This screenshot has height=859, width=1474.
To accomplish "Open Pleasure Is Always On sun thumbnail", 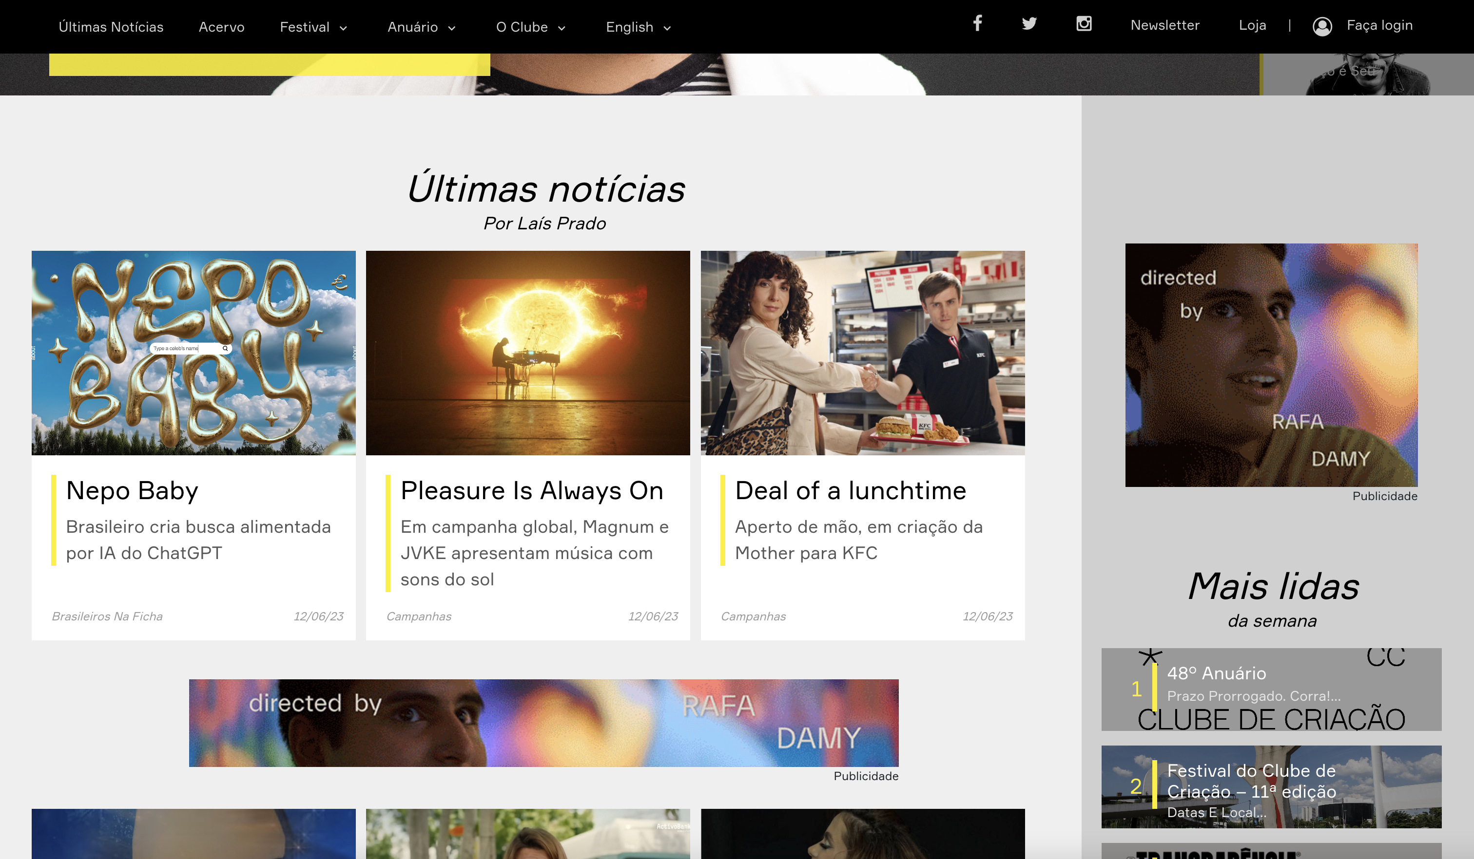I will coord(527,353).
